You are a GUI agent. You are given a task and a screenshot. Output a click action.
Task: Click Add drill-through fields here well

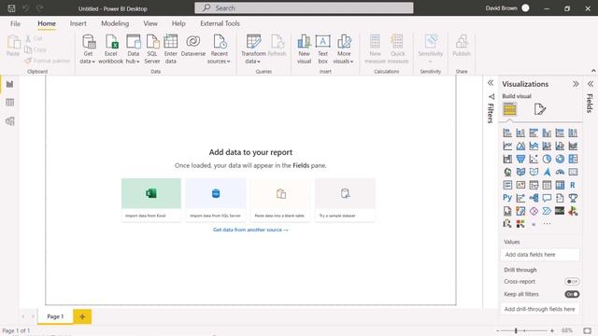540,309
